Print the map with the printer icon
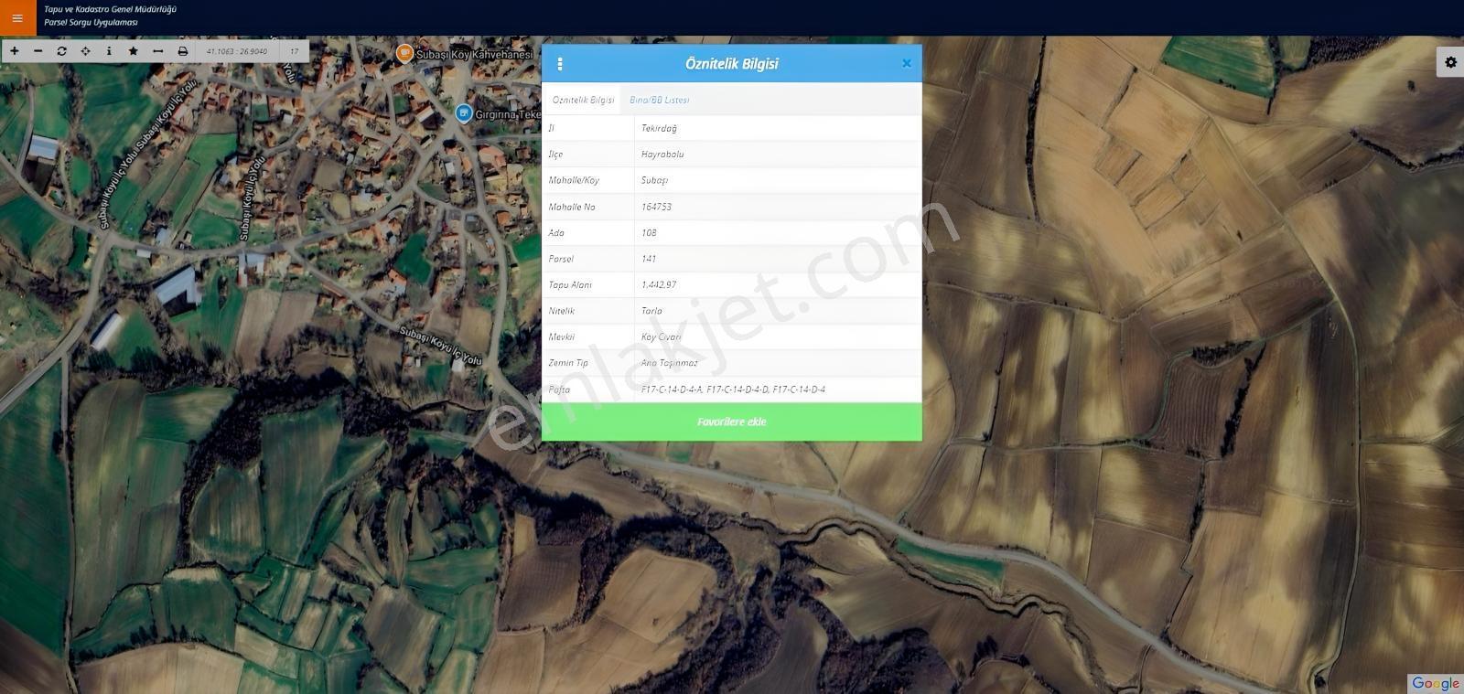This screenshot has width=1464, height=694. pyautogui.click(x=182, y=51)
